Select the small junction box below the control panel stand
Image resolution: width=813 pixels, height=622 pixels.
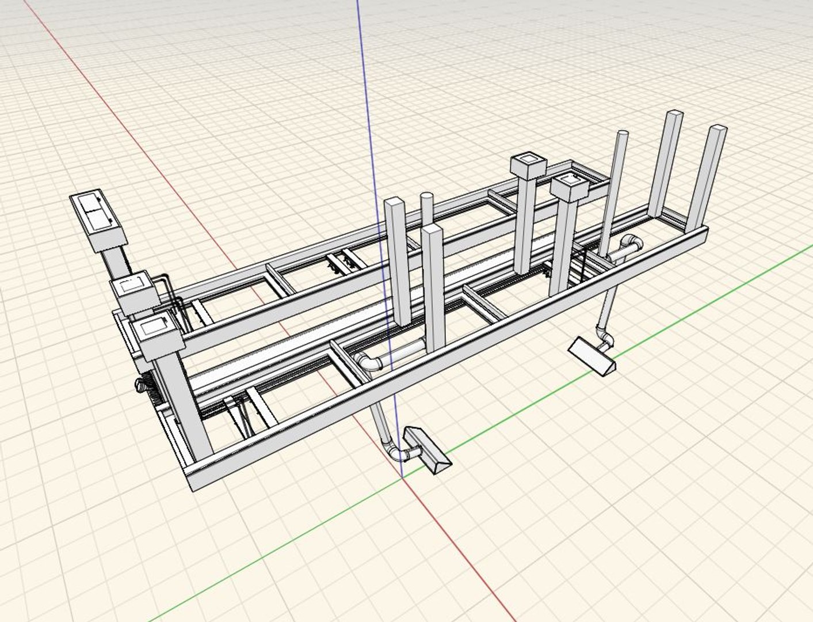(134, 294)
